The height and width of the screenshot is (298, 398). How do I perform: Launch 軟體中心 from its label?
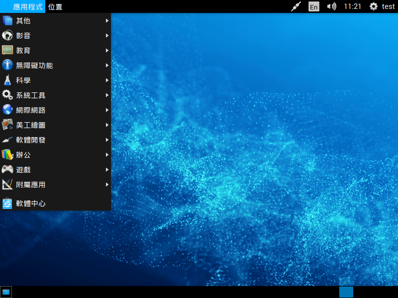point(31,203)
